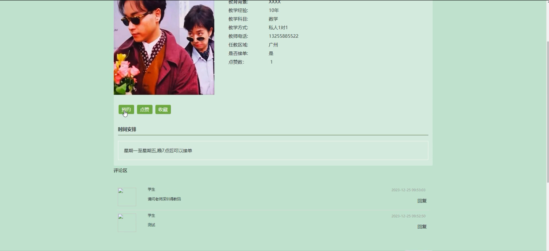Viewport: 549px width, 251px height.
Task: Click the timestamp 2023-12-25 09:53:03
Action: click(x=408, y=190)
